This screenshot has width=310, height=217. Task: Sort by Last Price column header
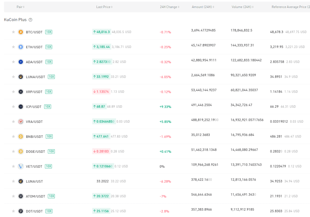pos(104,7)
